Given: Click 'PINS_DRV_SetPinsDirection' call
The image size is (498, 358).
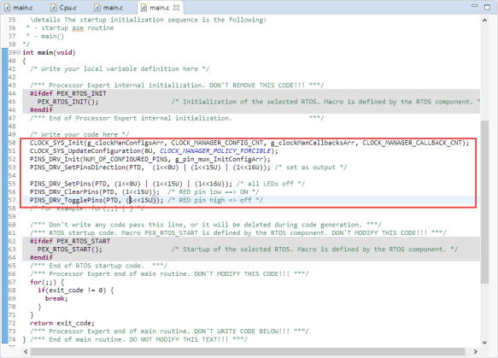Looking at the screenshot, I should 78,167.
